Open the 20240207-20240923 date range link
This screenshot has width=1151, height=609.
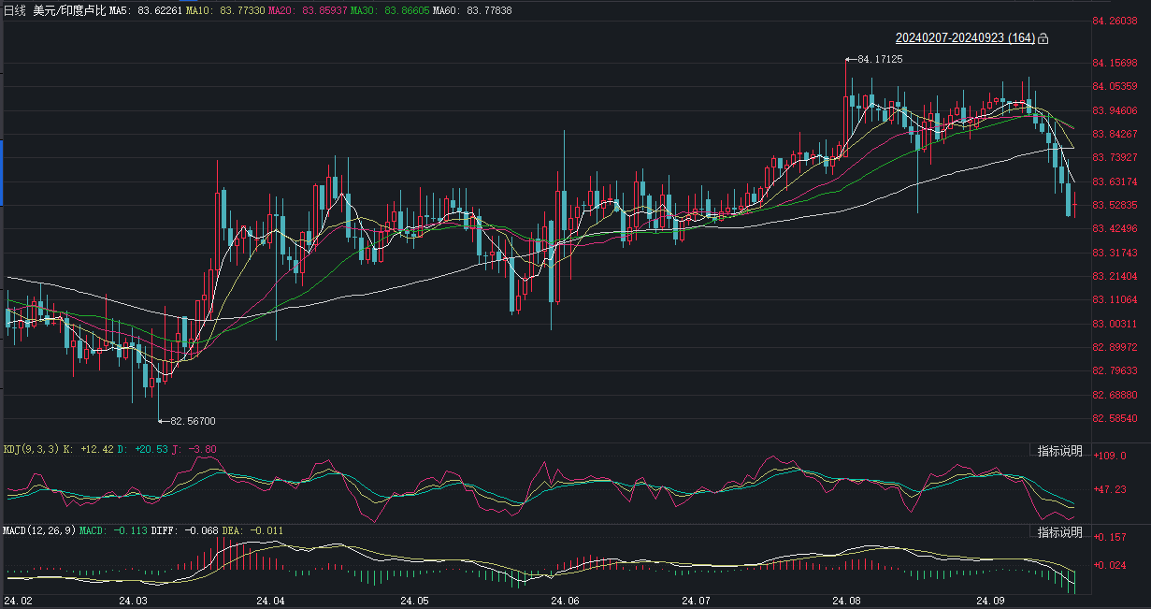tap(965, 38)
